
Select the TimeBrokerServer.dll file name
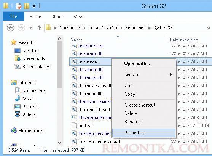(99, 142)
